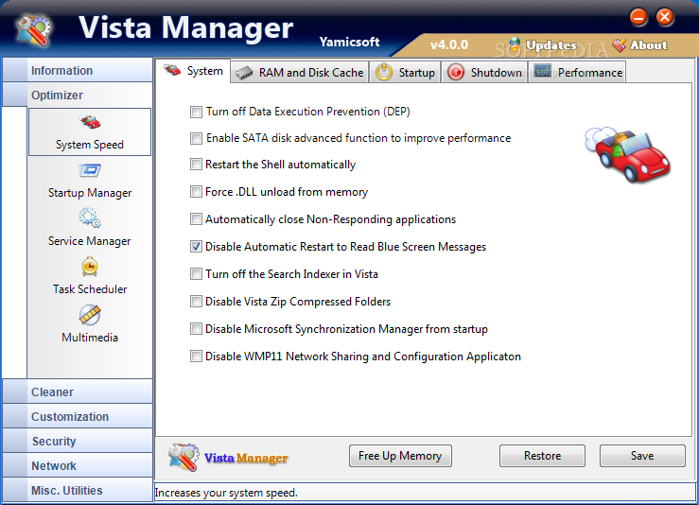The image size is (699, 505).
Task: Open the Service Manager gears icon
Action: click(x=90, y=218)
